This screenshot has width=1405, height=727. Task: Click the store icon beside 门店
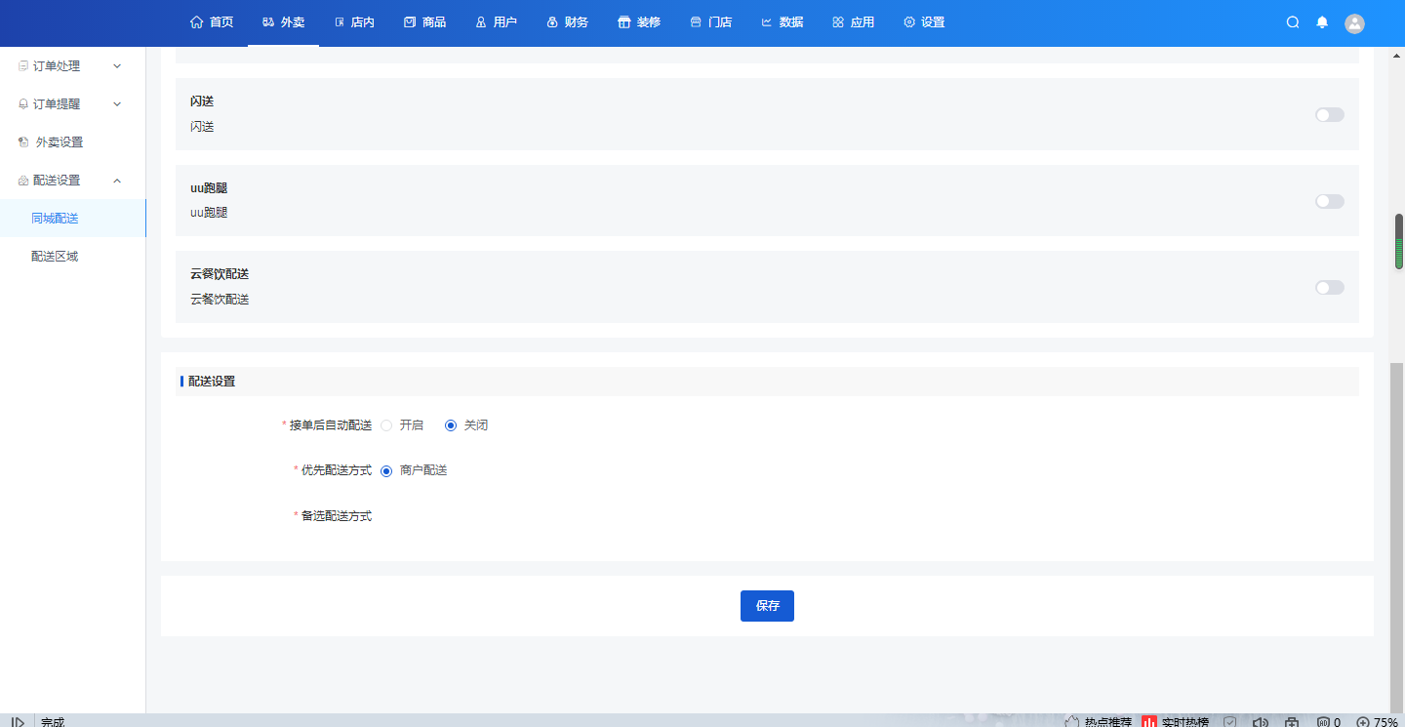(696, 22)
